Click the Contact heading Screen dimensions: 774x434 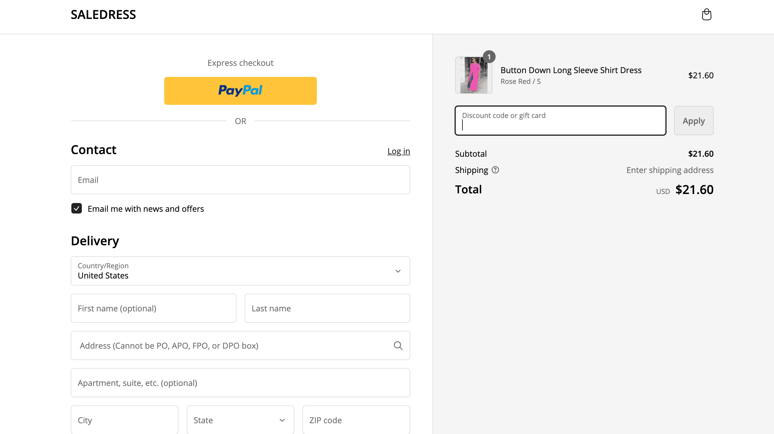[93, 150]
